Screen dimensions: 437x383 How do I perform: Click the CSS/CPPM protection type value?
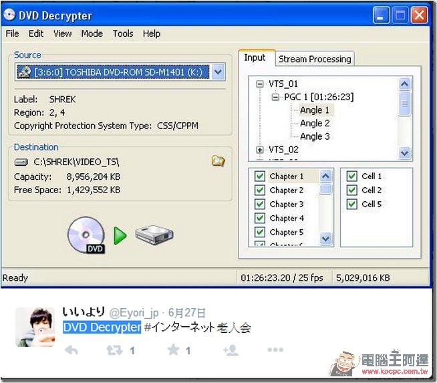(x=178, y=126)
